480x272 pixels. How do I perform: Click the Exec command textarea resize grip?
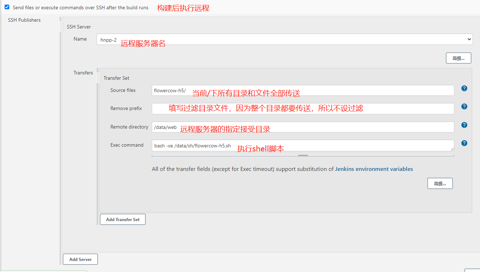(x=303, y=155)
